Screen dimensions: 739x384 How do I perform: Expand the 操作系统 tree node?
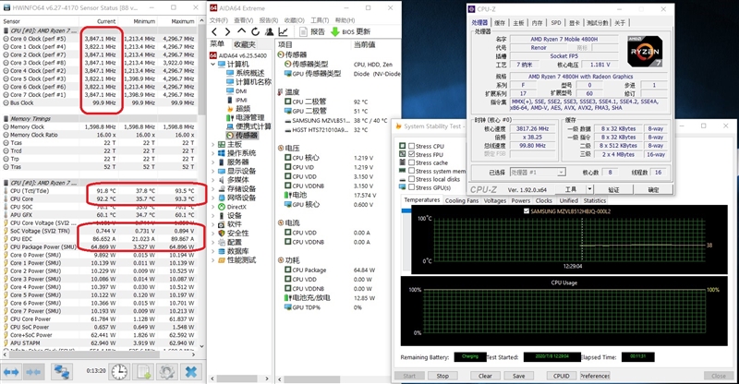[x=212, y=153]
